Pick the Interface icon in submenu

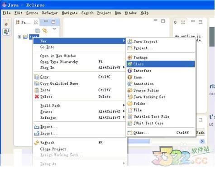click(130, 71)
